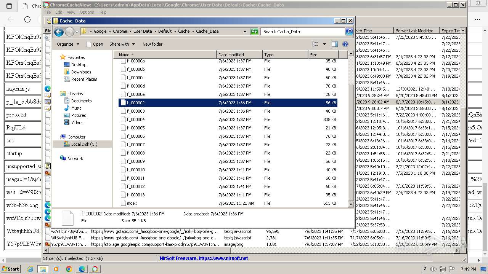Screen dimensions: 488x274
Task: Click the search magnifier button
Action: pyautogui.click(x=349, y=32)
